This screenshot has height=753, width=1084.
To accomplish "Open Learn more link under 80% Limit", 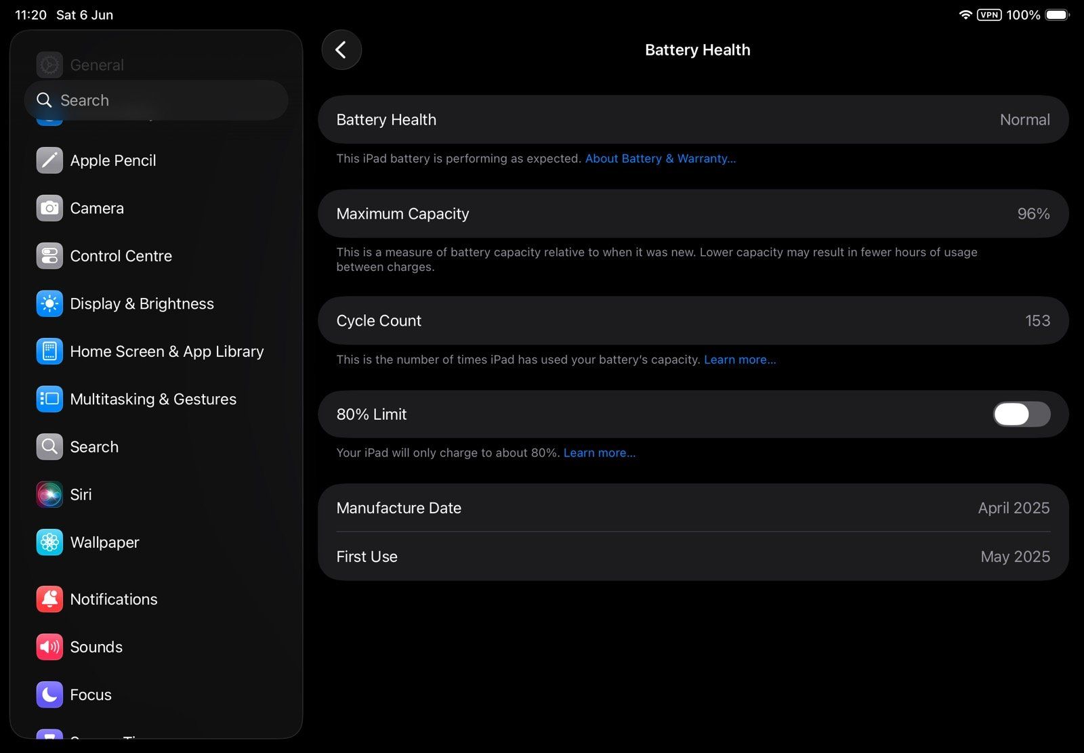I will (x=600, y=452).
